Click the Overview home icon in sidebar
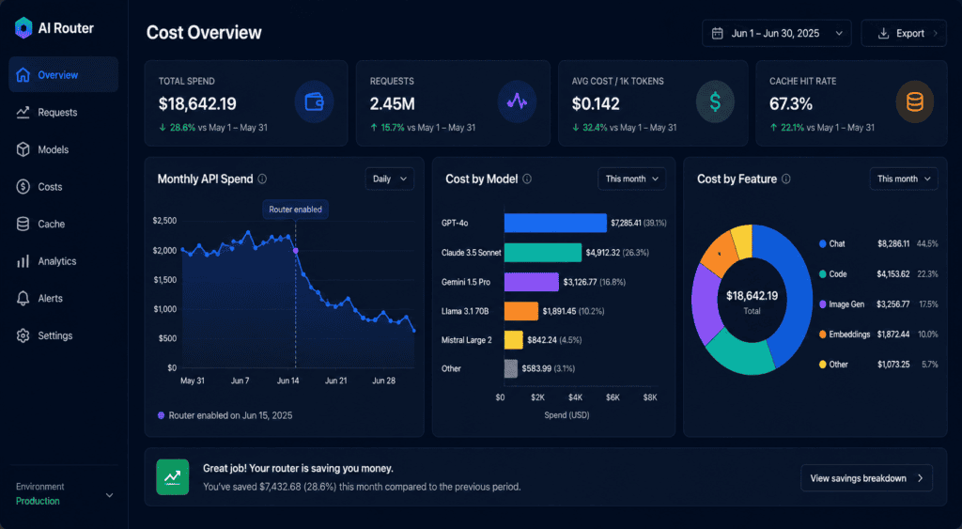The width and height of the screenshot is (962, 529). pyautogui.click(x=23, y=75)
